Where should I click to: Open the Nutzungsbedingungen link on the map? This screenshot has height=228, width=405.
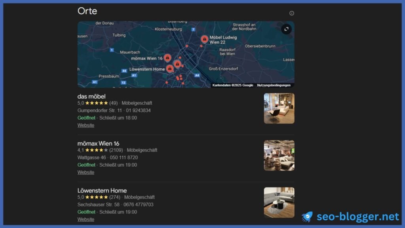click(274, 85)
